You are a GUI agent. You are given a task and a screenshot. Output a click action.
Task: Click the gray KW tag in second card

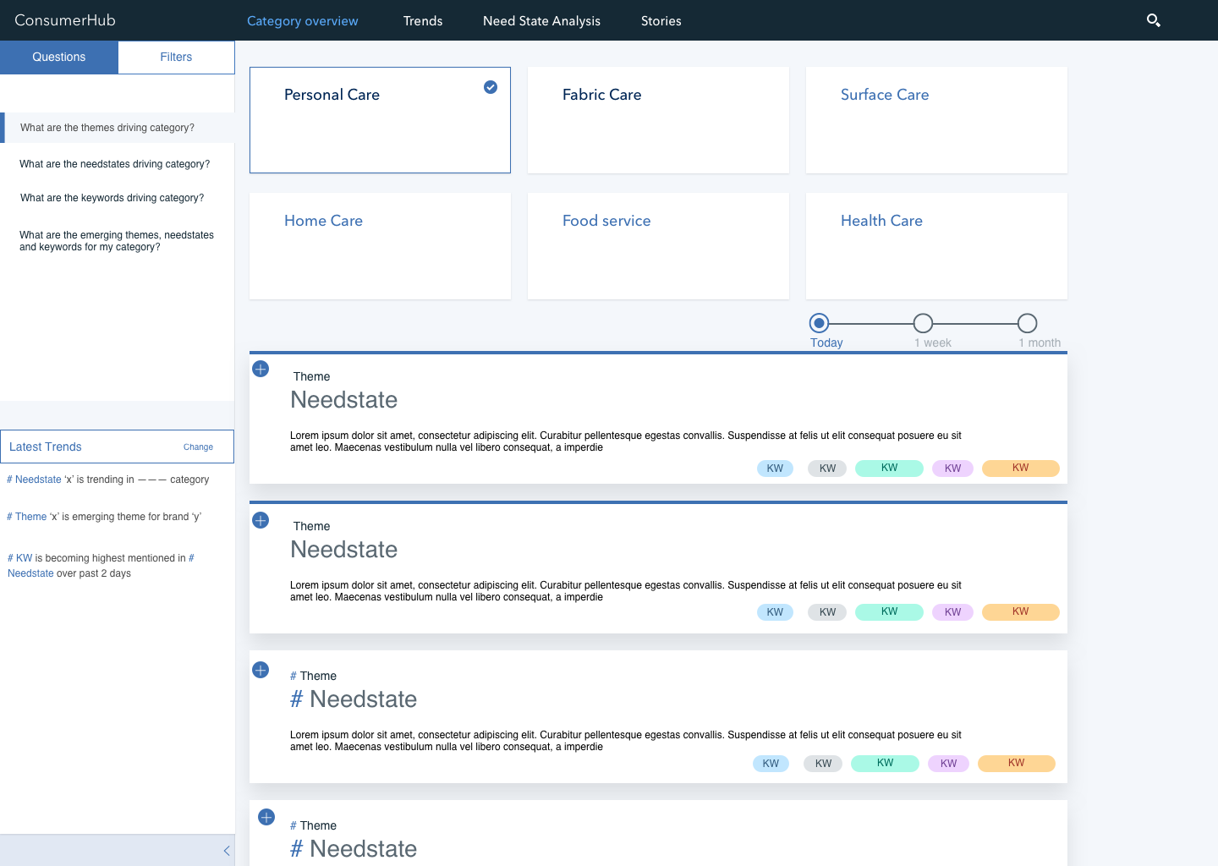[827, 612]
